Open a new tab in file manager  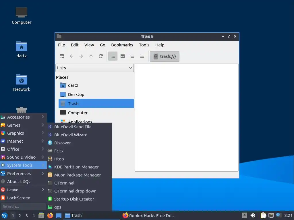pos(62,56)
